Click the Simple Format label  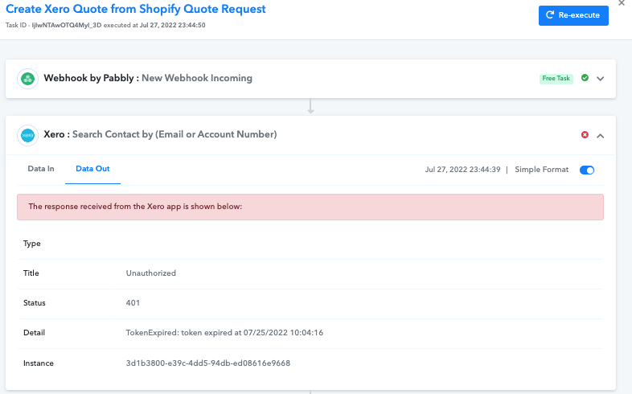click(x=541, y=170)
